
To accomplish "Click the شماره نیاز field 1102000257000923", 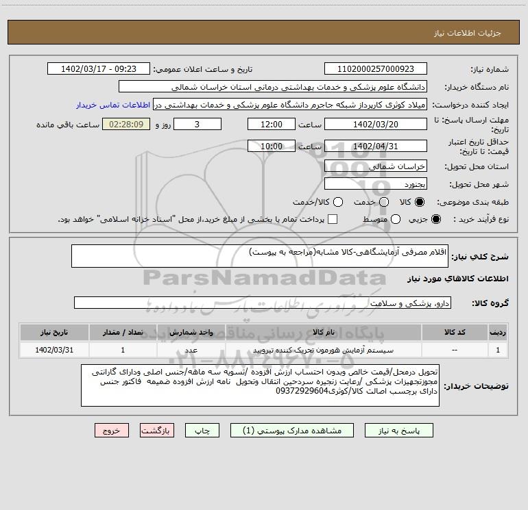I will 376,69.
